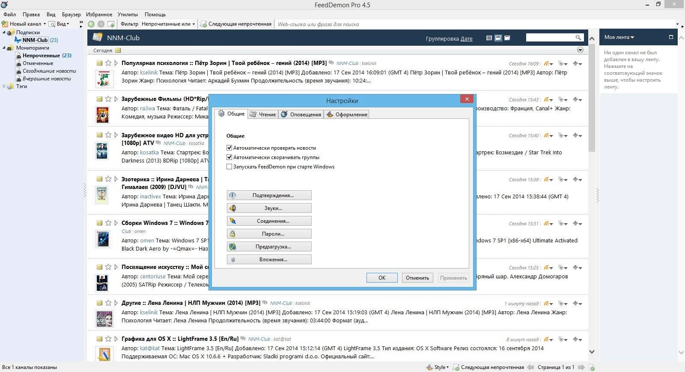Click the Вложения... button

pos(269,260)
